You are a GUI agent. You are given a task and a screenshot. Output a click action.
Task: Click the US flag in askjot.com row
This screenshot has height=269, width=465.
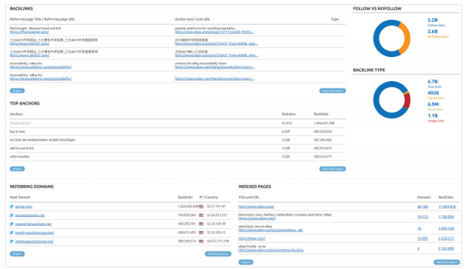pyautogui.click(x=201, y=206)
